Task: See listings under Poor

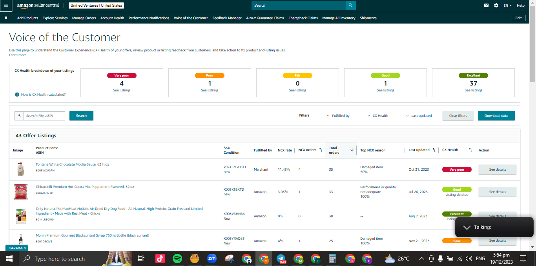Action: tap(210, 90)
